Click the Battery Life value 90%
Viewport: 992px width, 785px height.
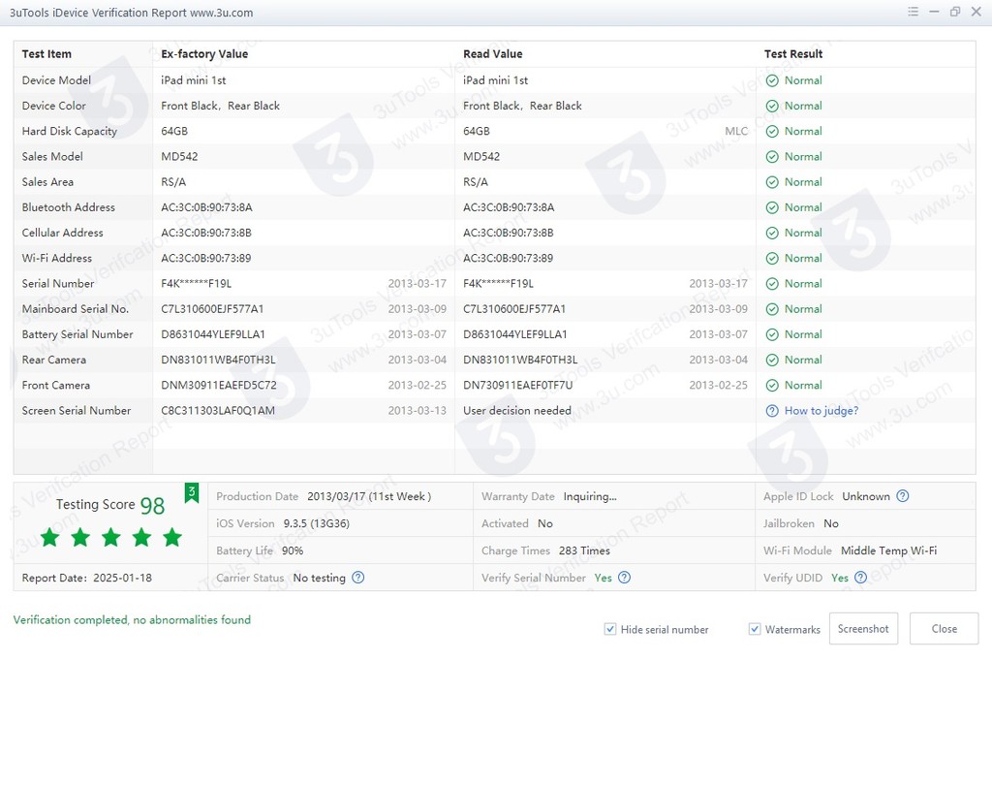(x=293, y=550)
